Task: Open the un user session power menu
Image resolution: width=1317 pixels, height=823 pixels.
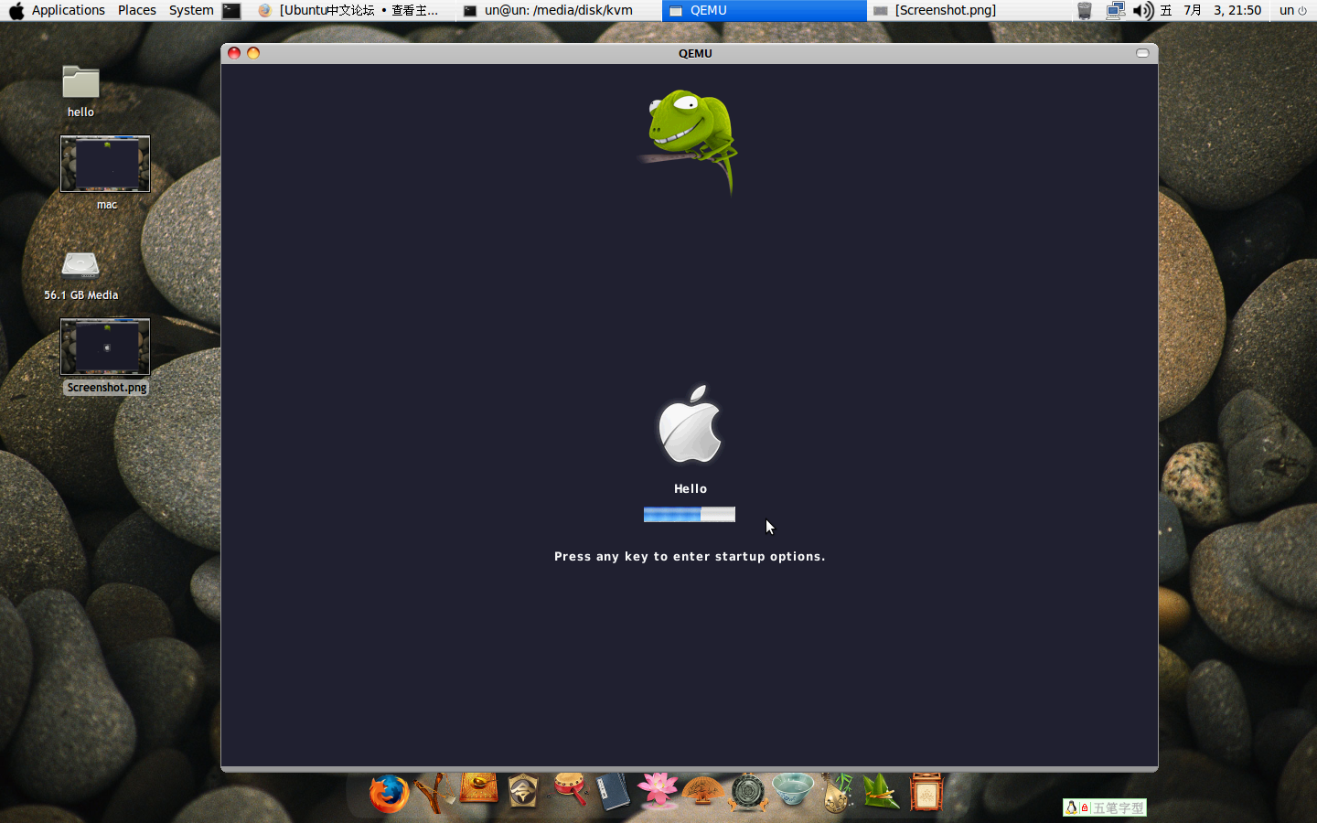Action: [1293, 10]
